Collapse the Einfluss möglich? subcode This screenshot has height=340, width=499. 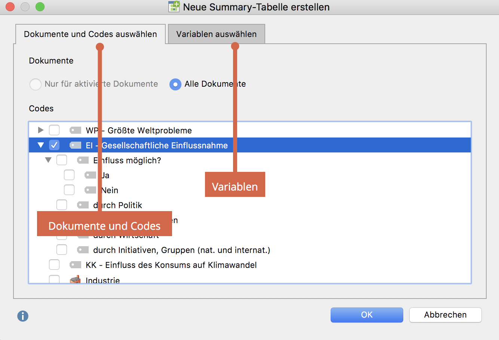click(x=48, y=160)
